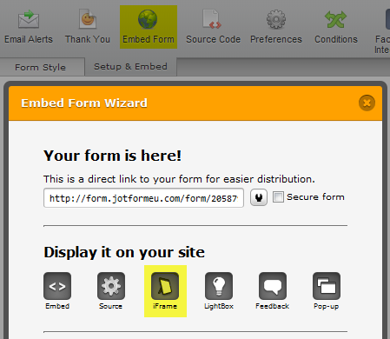Open the Preferences gear in toolbar

(276, 27)
